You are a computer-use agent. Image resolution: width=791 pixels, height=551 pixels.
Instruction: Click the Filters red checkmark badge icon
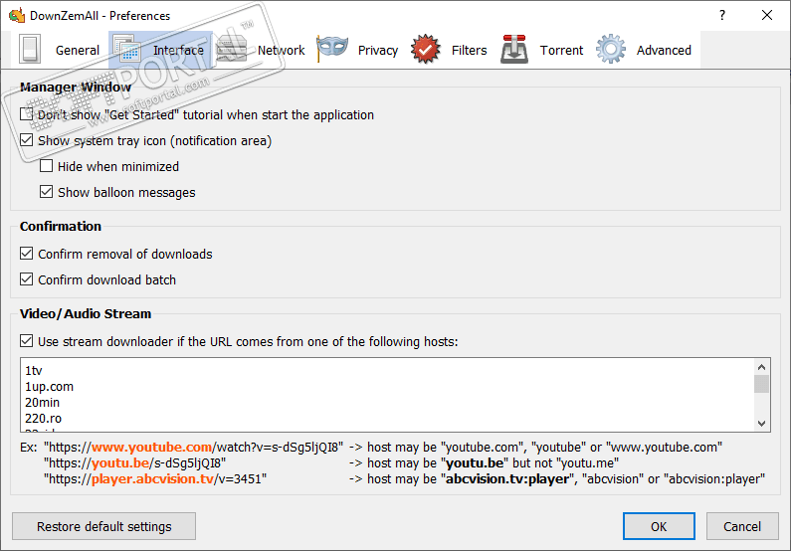[x=425, y=49]
